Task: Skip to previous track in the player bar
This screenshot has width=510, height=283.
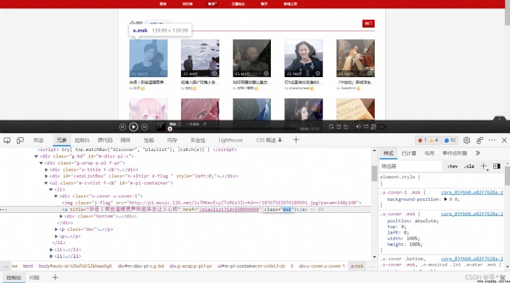Action: pyautogui.click(x=122, y=127)
